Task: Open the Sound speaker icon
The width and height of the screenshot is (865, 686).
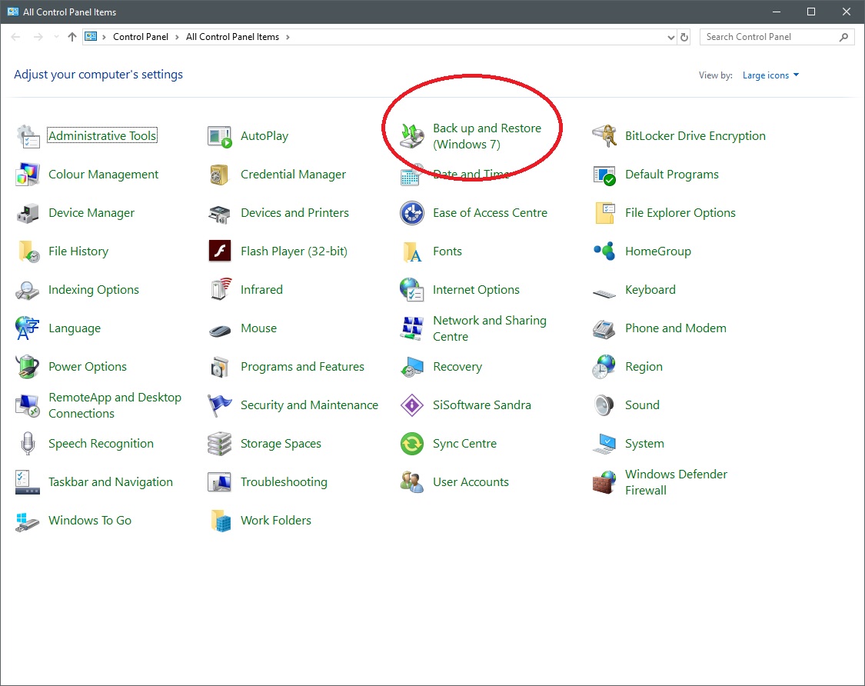Action: [x=604, y=405]
